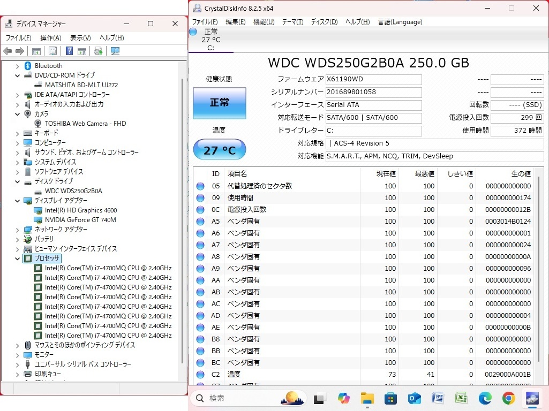
Task: Click the 使用時間 value 372 時間
Action: click(517, 131)
